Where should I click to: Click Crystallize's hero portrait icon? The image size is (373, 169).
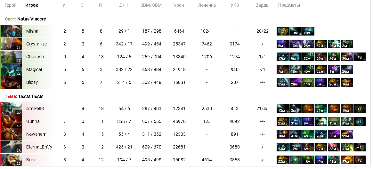click(x=11, y=44)
